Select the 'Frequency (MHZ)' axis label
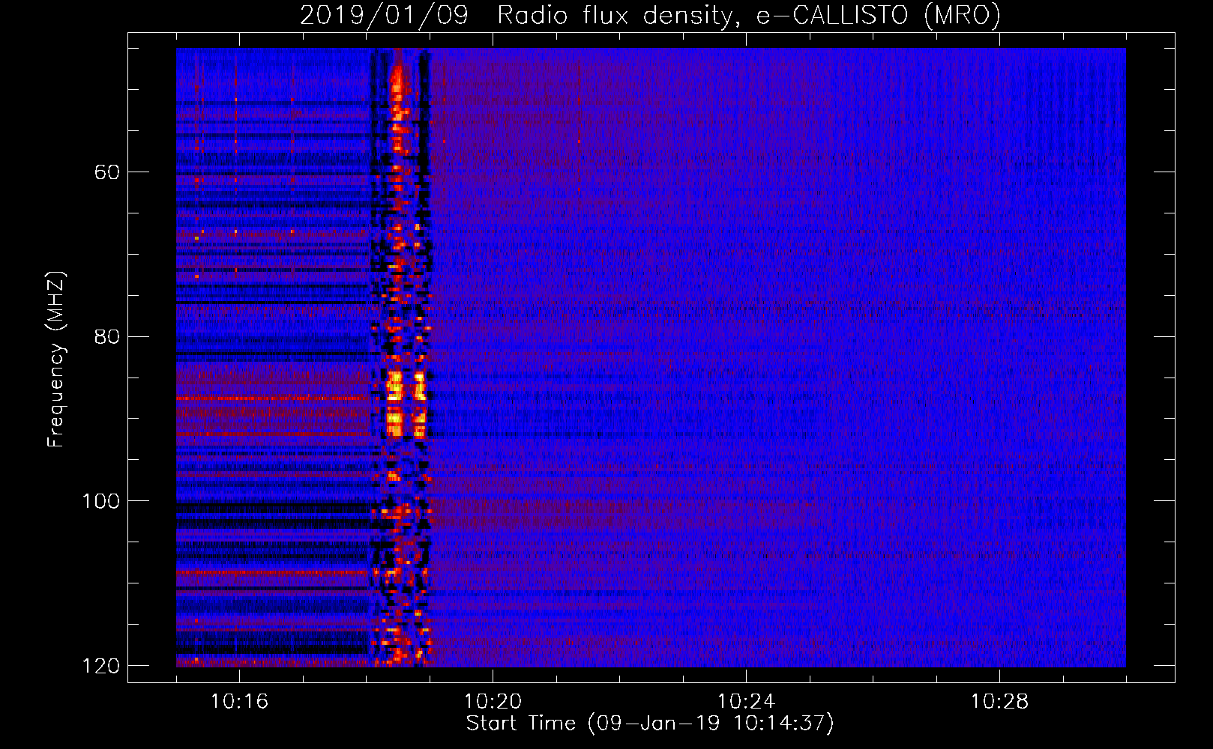The image size is (1213, 749). (x=55, y=359)
